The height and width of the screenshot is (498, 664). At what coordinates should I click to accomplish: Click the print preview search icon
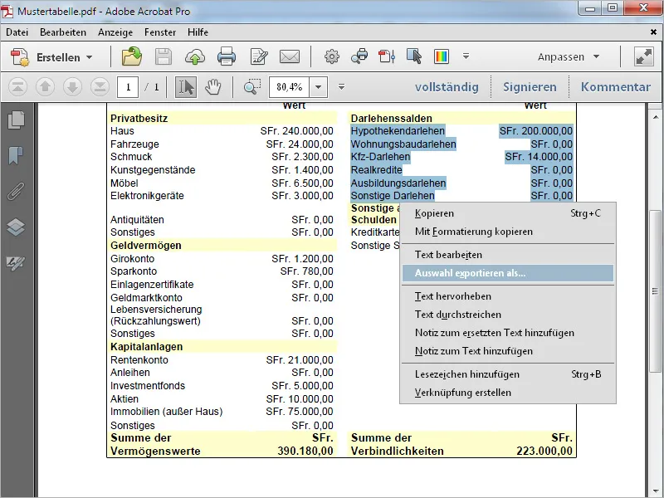[x=359, y=56]
